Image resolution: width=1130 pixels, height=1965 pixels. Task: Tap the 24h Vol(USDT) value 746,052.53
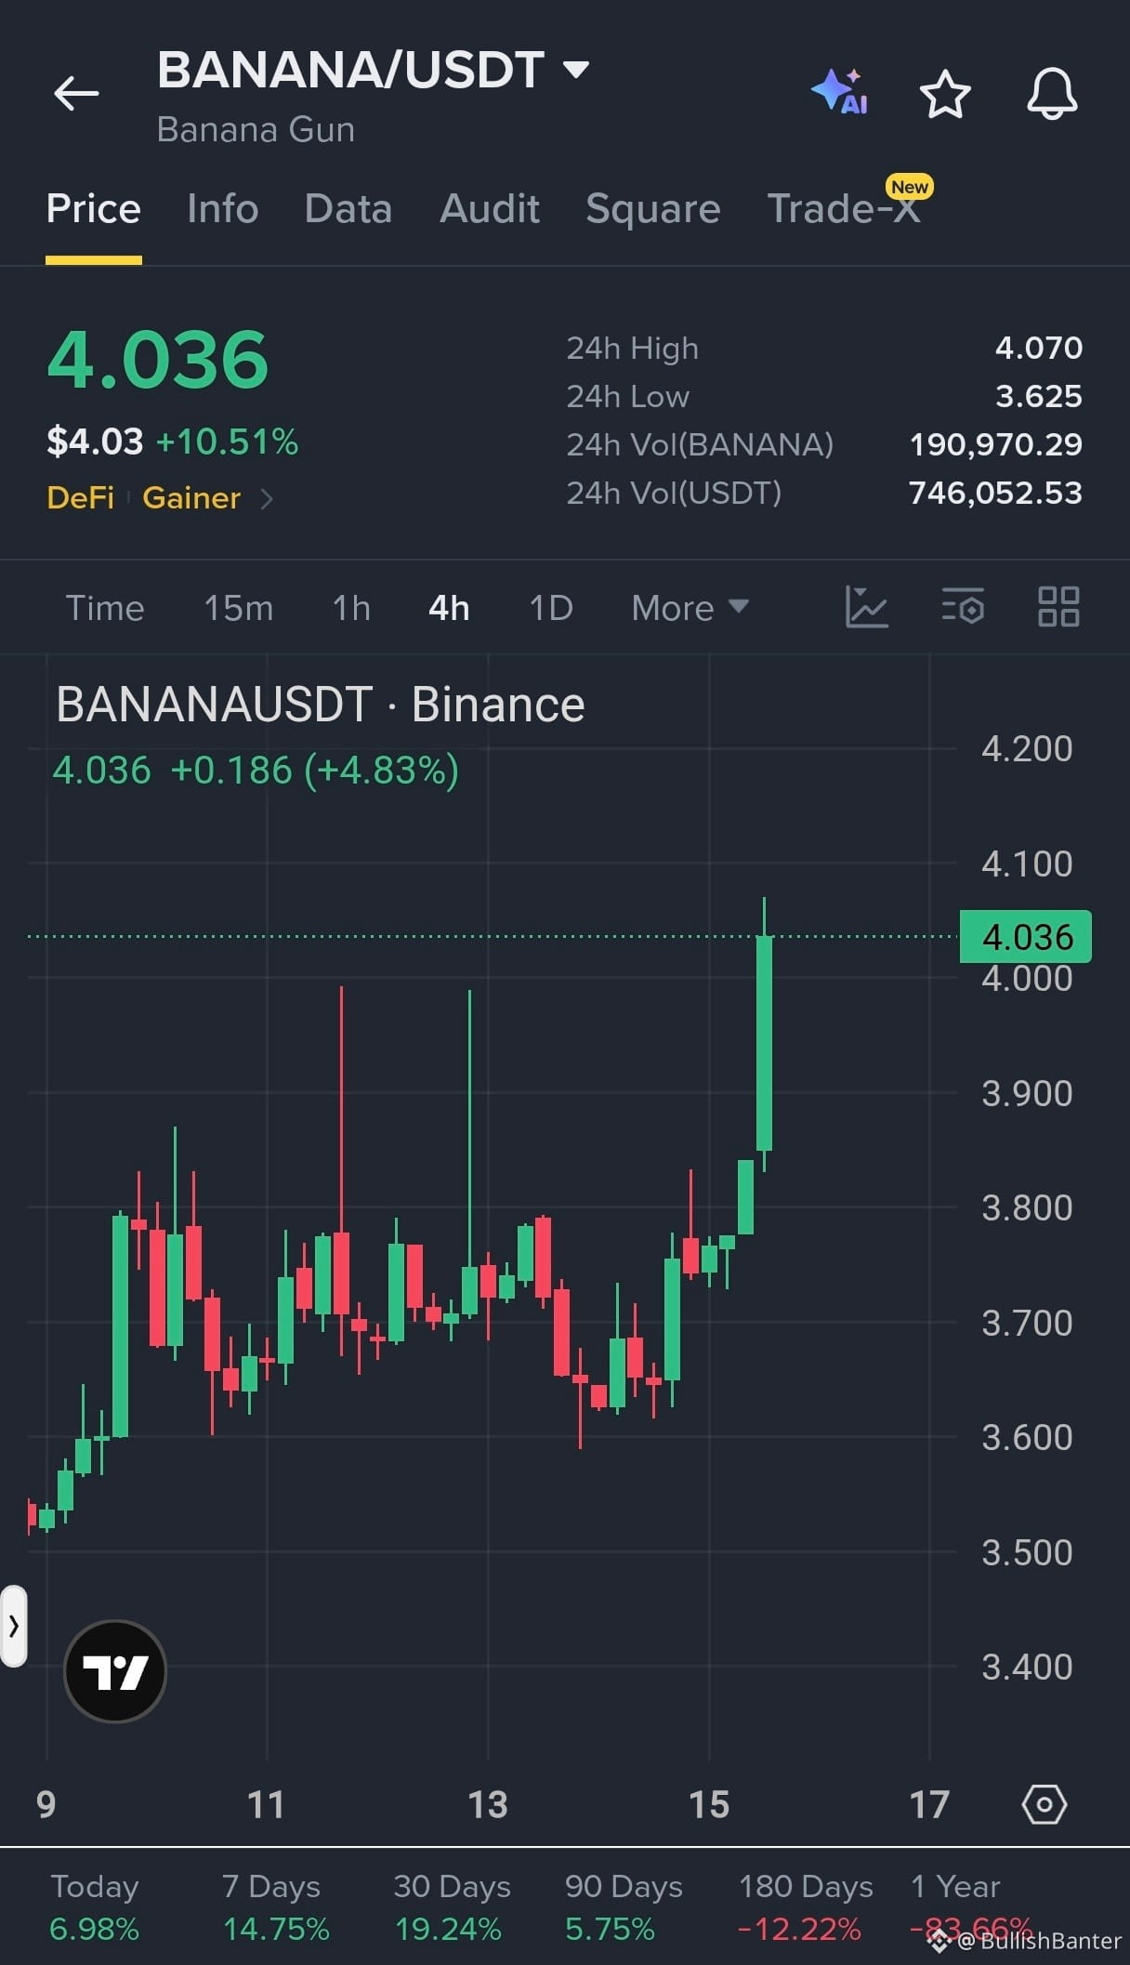pyautogui.click(x=996, y=494)
